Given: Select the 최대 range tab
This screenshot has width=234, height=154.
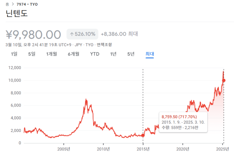Looking at the screenshot, I should pos(150,54).
